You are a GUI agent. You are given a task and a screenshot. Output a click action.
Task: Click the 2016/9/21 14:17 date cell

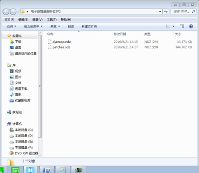tap(126, 47)
